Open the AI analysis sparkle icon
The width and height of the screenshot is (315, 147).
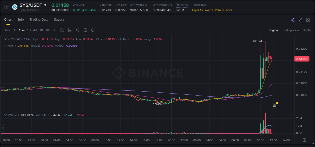coord(293,20)
